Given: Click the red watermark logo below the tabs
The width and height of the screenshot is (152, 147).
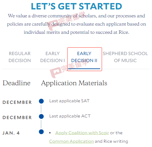Looking at the screenshot, I should (55, 72).
